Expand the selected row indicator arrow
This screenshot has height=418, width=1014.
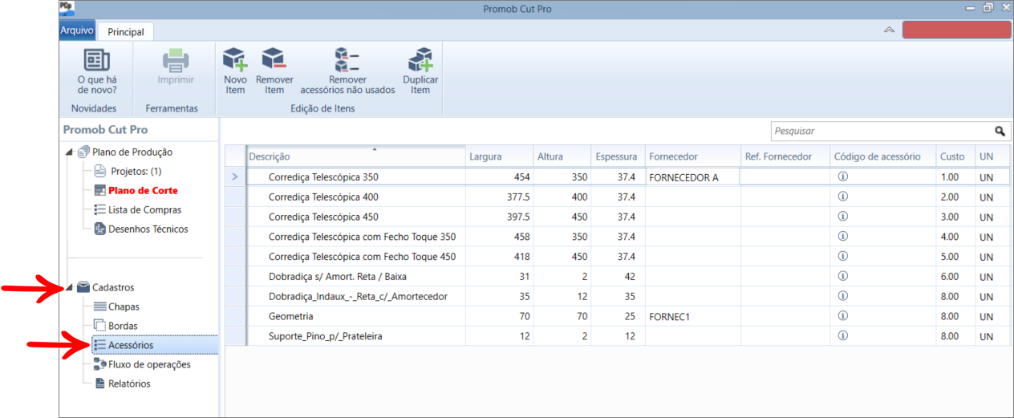point(234,177)
